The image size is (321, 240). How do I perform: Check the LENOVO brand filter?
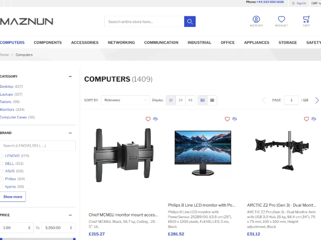[x=2, y=156]
